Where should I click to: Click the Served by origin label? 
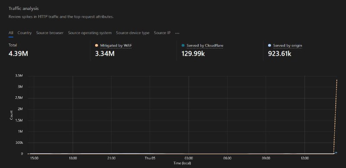(x=288, y=45)
